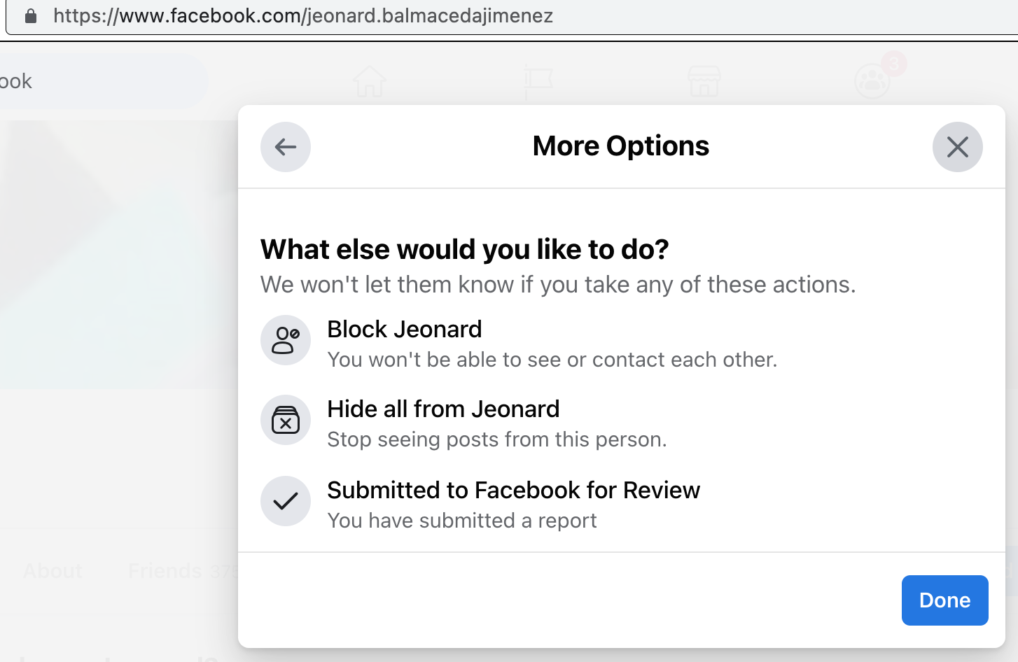1018x662 pixels.
Task: Click the Facebook profile URL in address bar
Action: tap(302, 16)
